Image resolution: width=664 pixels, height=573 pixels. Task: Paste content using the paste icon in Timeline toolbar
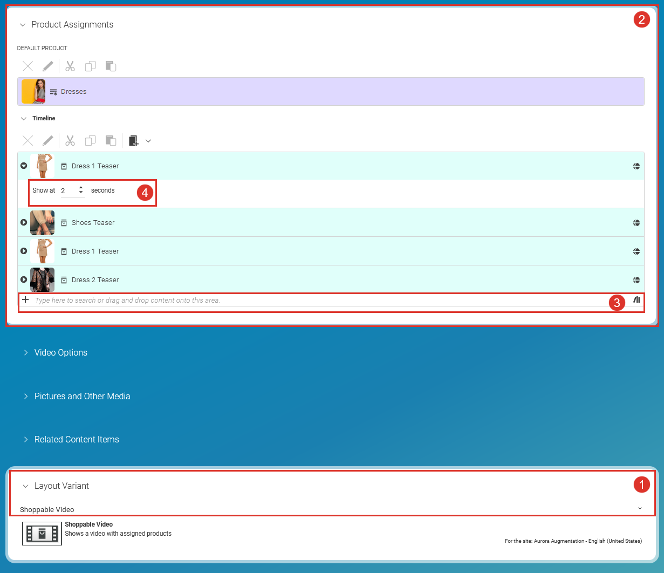pos(111,141)
